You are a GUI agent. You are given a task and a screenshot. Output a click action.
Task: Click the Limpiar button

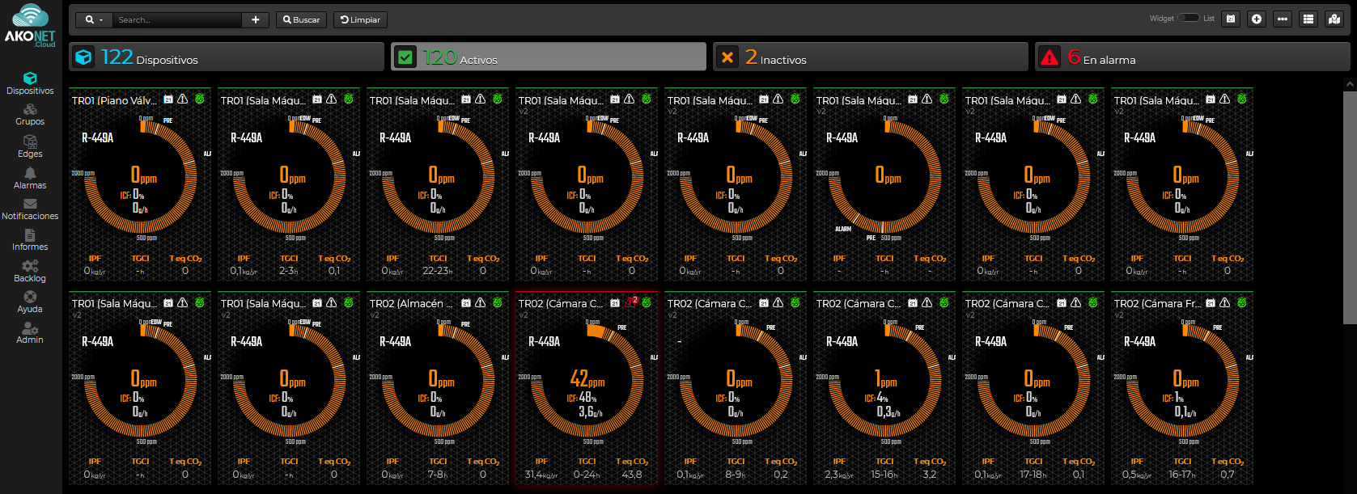pyautogui.click(x=360, y=19)
